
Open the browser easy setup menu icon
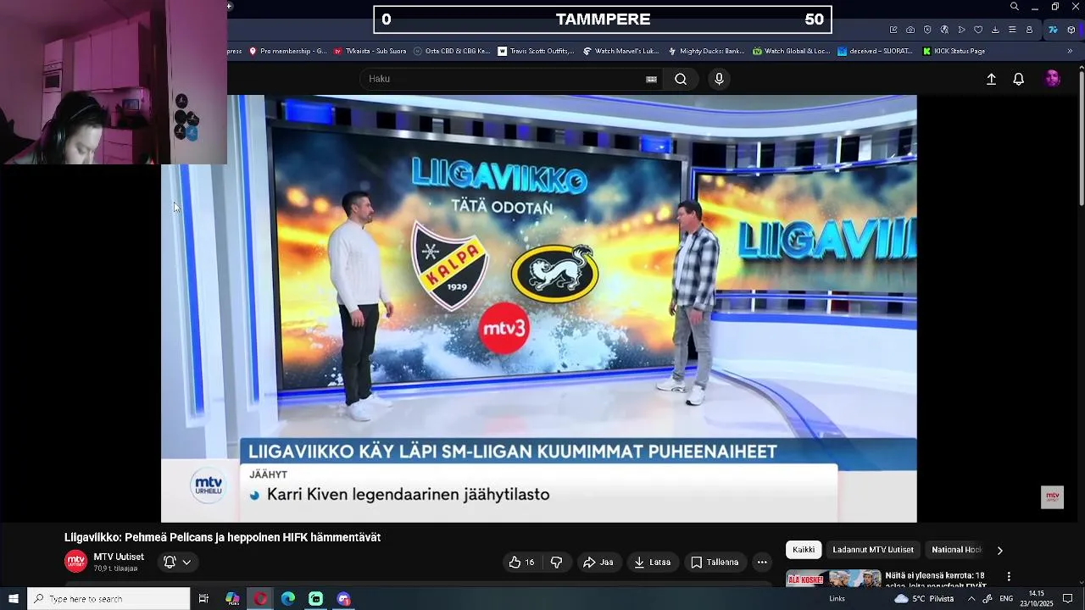point(1012,30)
